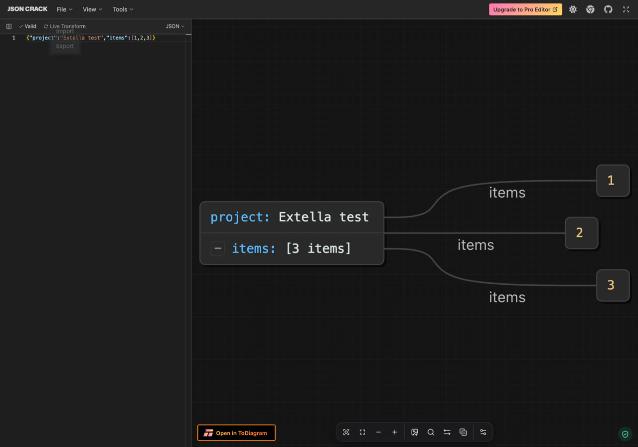Open the GitHub repository icon
Viewport: 638px width, 447px height.
pyautogui.click(x=608, y=9)
